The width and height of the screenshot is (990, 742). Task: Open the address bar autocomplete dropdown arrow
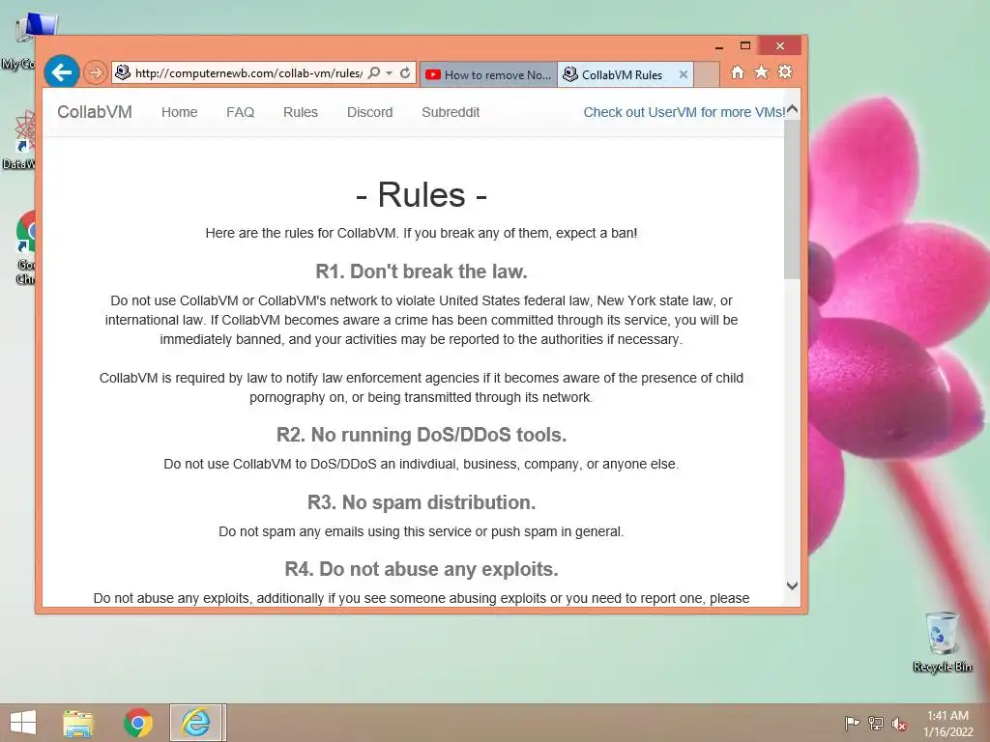pyautogui.click(x=389, y=73)
